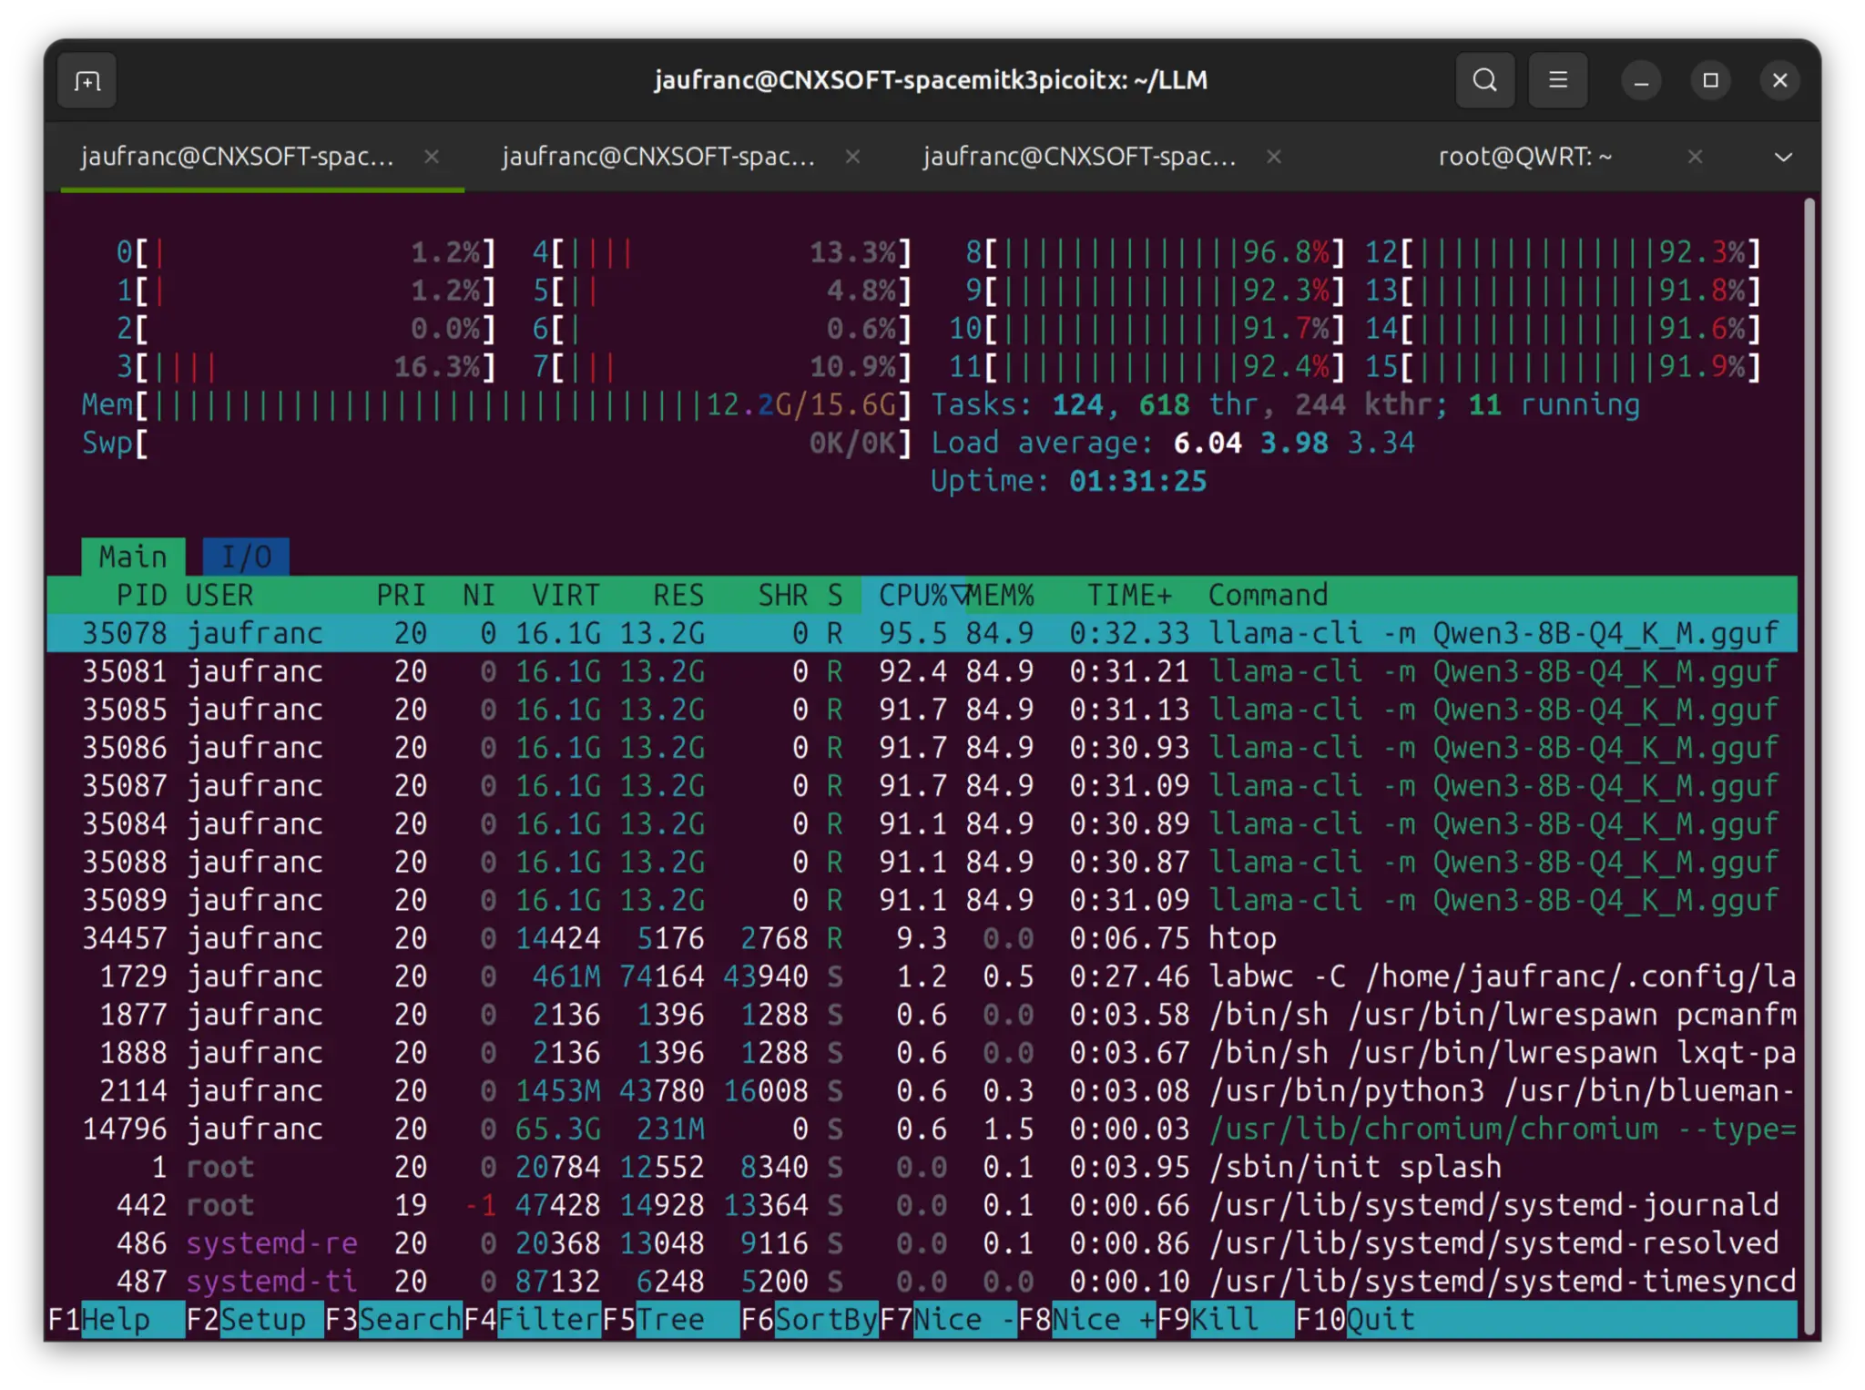Sort by the USER column header

219,595
